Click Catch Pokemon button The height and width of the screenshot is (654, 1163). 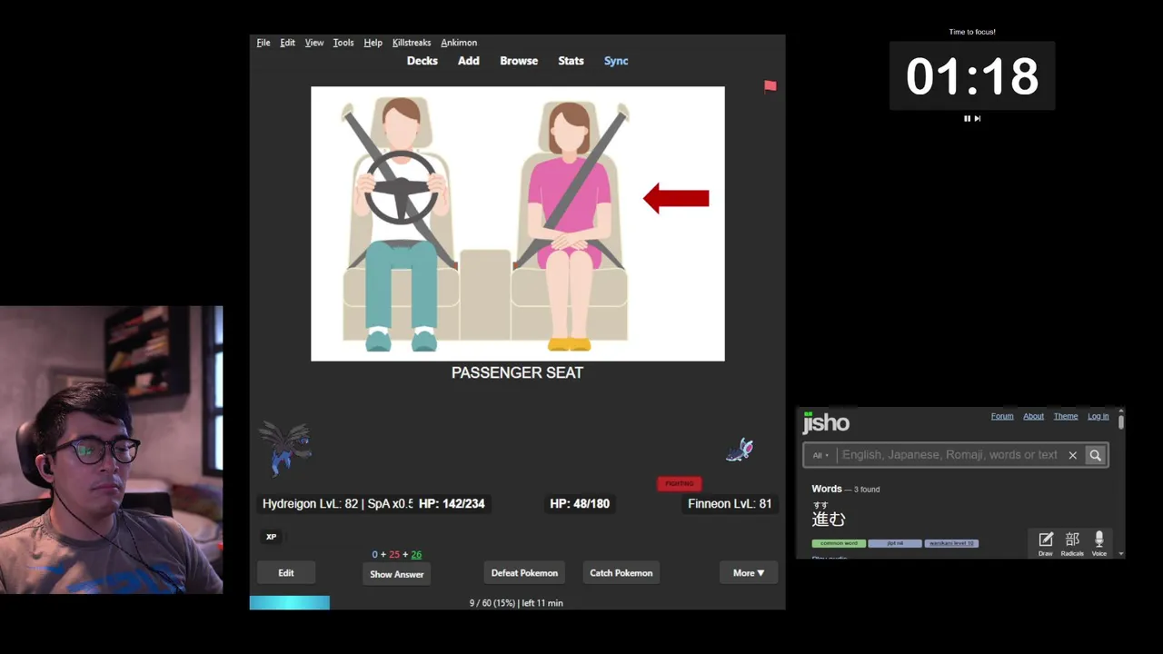621,573
